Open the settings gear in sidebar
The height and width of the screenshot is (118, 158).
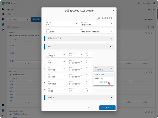pos(3,29)
